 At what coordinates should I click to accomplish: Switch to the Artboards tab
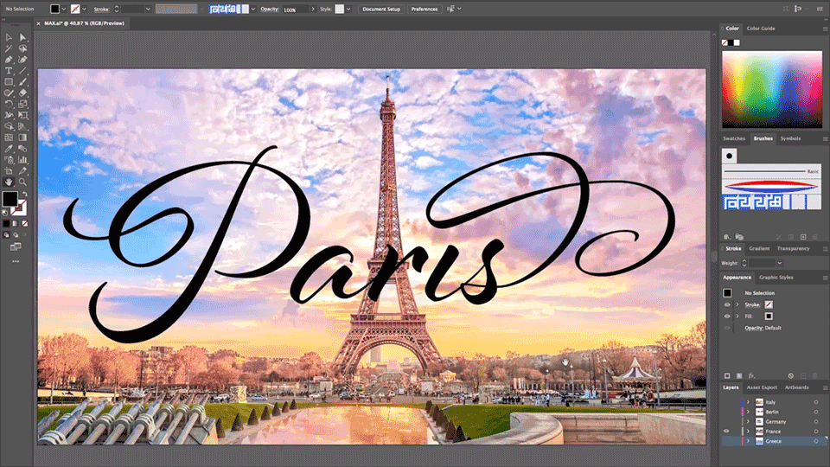pos(796,387)
